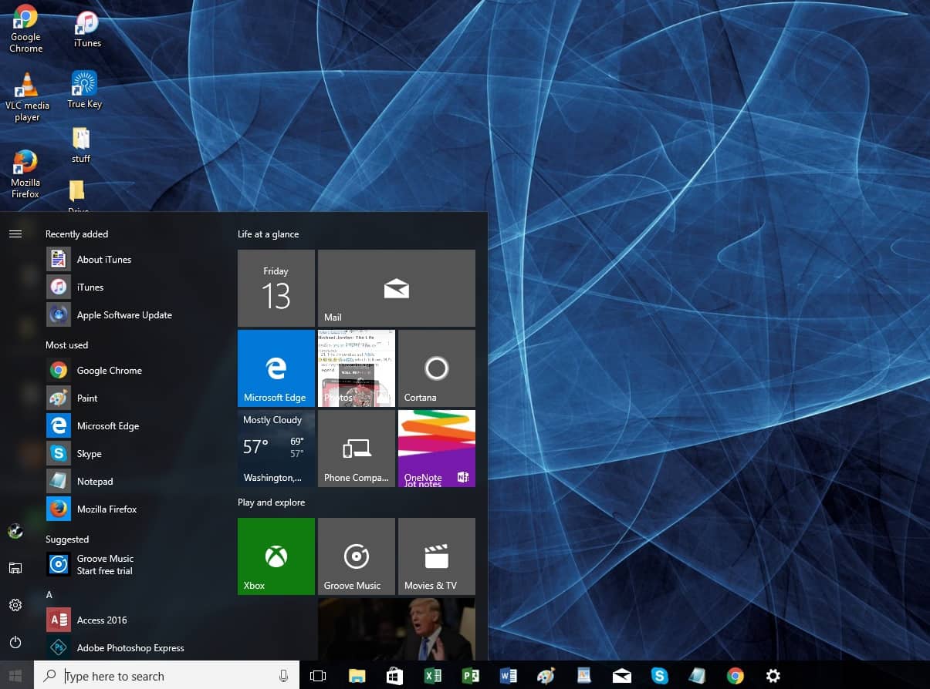
Task: Open File Explorer from the taskbar
Action: pyautogui.click(x=357, y=676)
